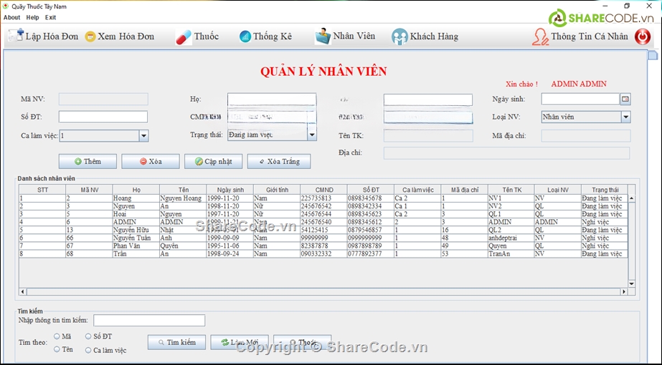Screen dimensions: 662x365
Task: Open the Thuốc medicine section
Action: [x=197, y=36]
